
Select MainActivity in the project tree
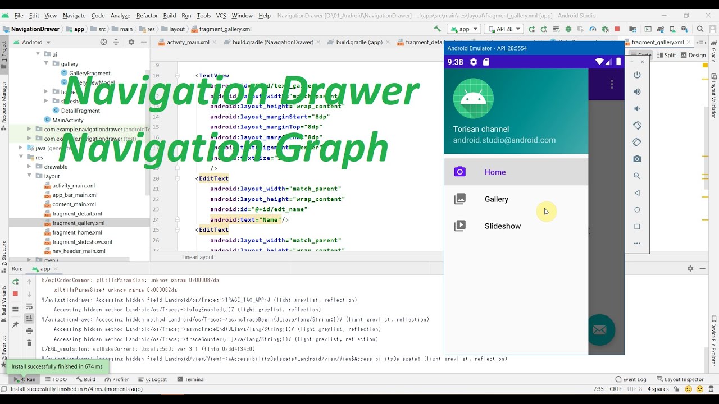[68, 120]
